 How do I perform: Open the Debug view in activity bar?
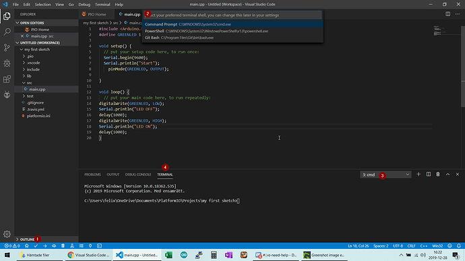tap(7, 63)
